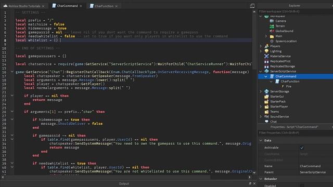Click the CharFunction script icon in Explorer

pos(277,82)
